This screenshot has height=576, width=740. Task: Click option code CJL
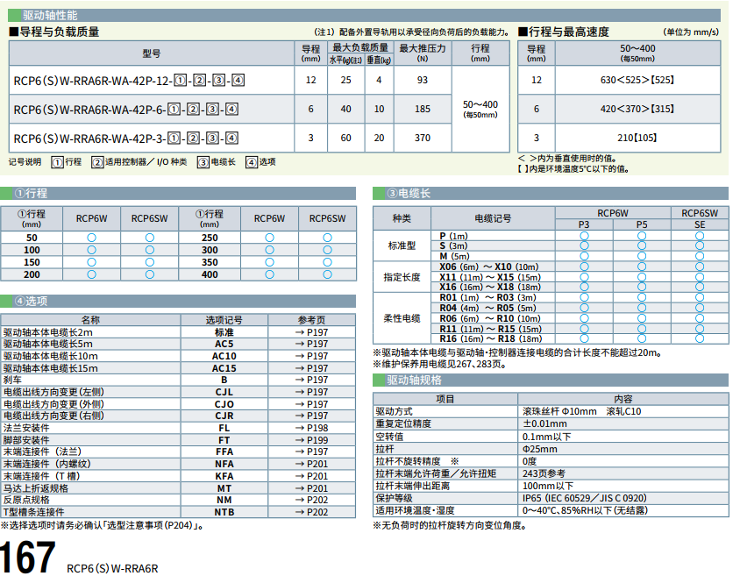(x=224, y=392)
